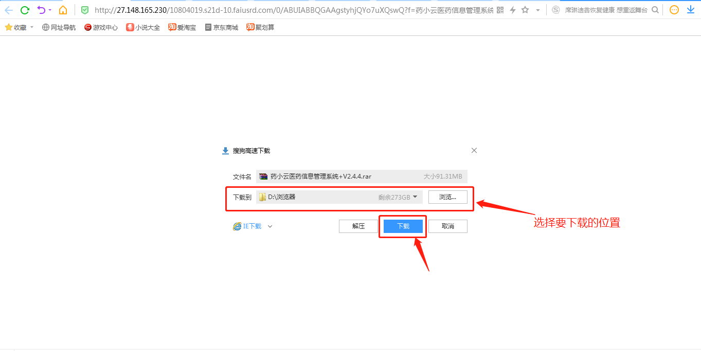Open the 京东商城 bookmark
The width and height of the screenshot is (701, 351).
tap(221, 28)
